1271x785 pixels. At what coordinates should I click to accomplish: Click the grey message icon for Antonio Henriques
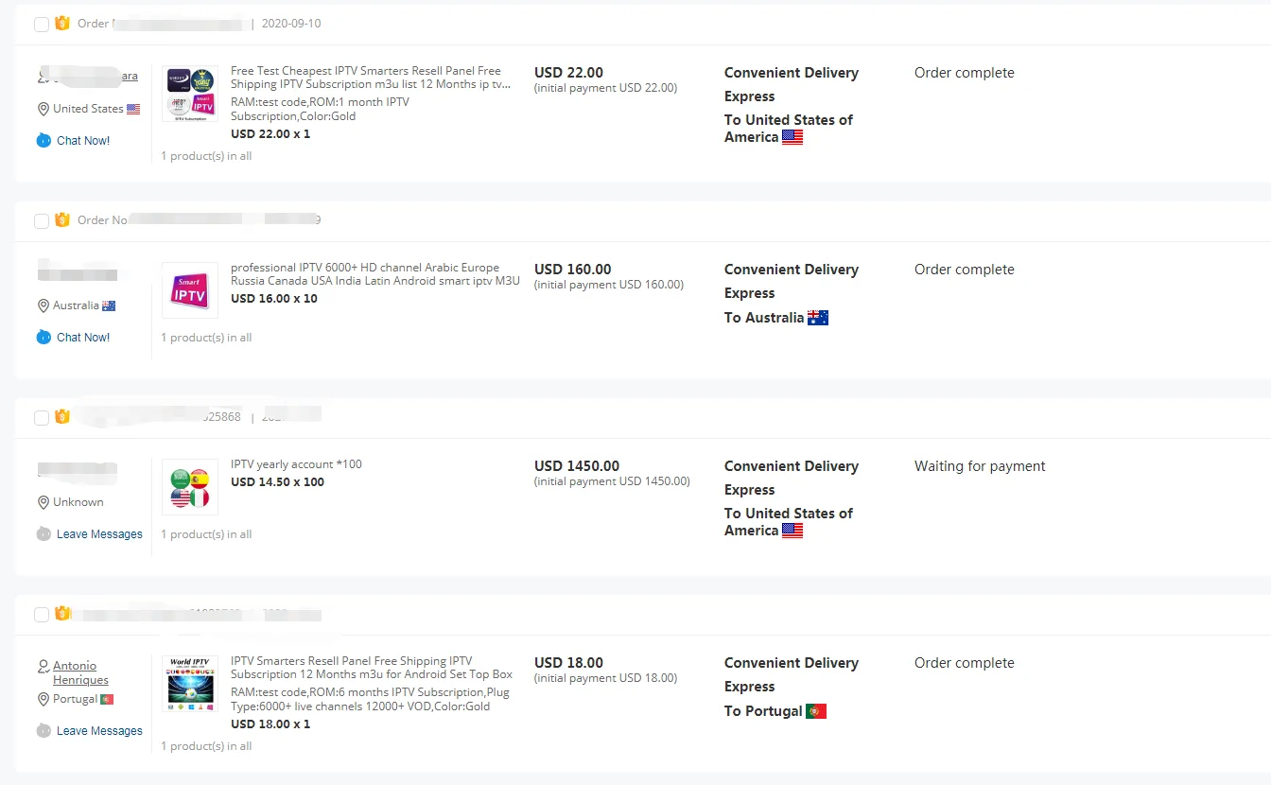pyautogui.click(x=44, y=731)
